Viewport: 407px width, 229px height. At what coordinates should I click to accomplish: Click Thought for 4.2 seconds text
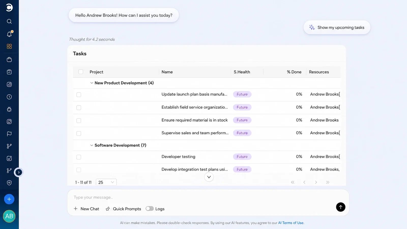[92, 39]
